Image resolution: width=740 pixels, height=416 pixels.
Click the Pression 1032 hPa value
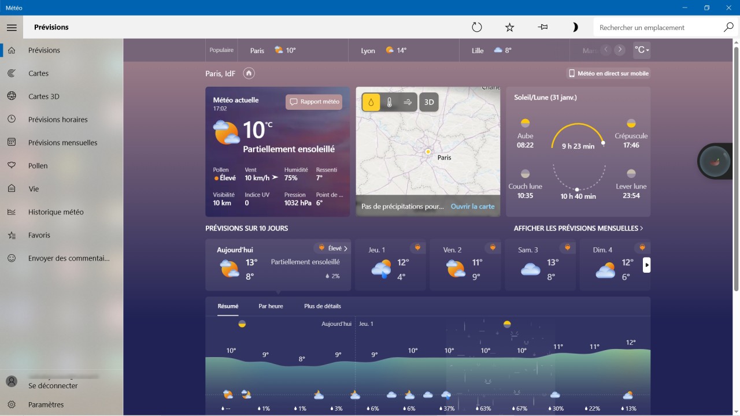pos(298,203)
